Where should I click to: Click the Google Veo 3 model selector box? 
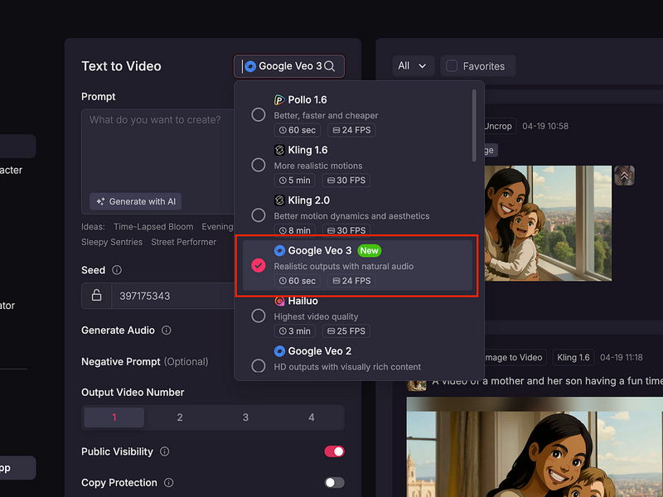click(x=289, y=66)
